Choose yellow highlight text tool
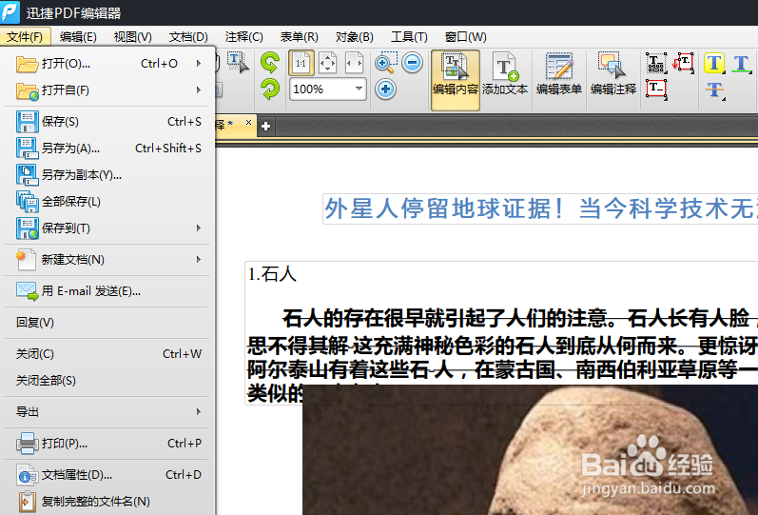Viewport: 758px width, 515px height. point(714,63)
